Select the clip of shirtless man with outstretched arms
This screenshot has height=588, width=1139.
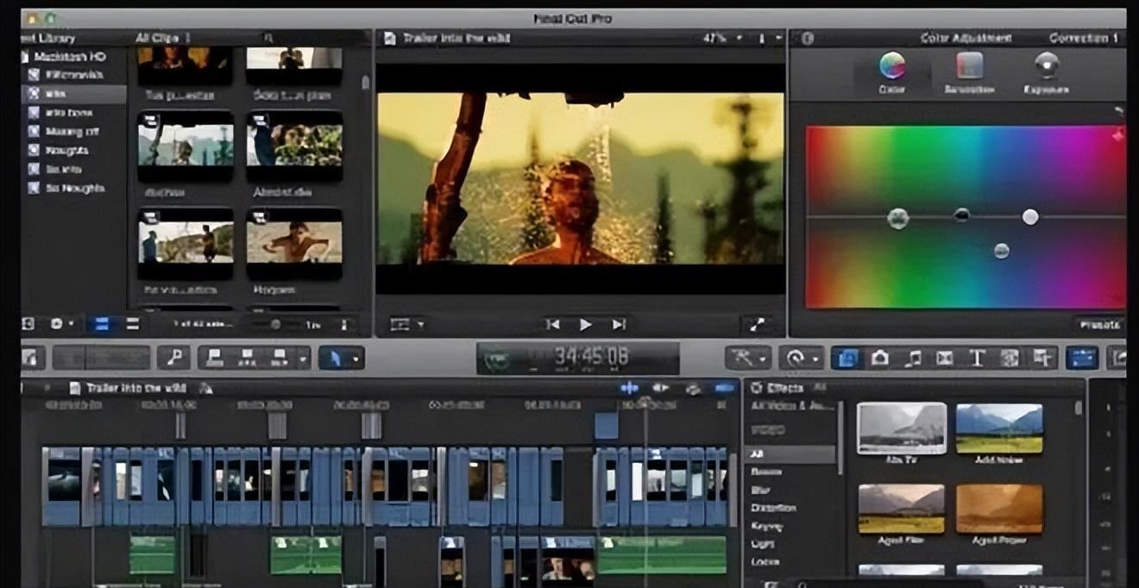pyautogui.click(x=294, y=242)
